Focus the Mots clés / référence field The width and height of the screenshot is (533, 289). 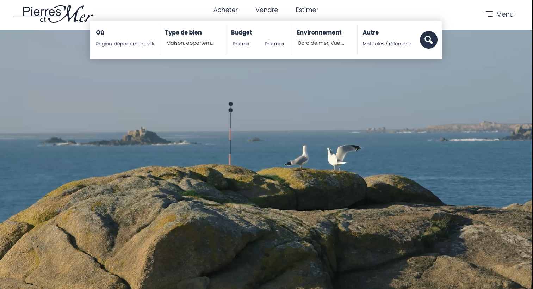coord(387,44)
